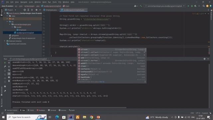Collapse the model package

point(12,27)
